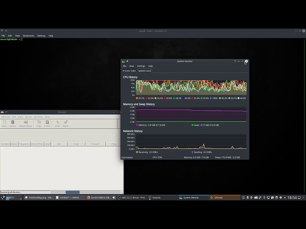Open the File menu in Konsole

pos(3,36)
